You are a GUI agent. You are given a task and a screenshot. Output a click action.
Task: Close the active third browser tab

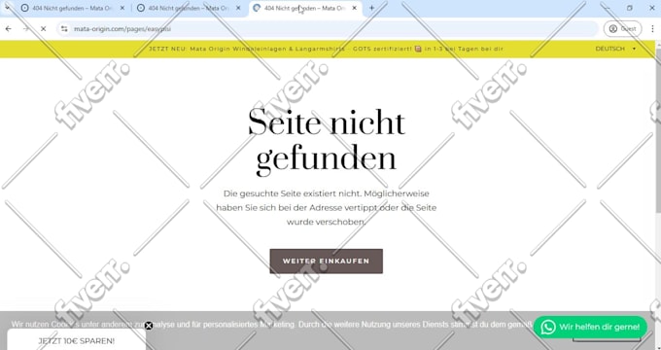354,8
